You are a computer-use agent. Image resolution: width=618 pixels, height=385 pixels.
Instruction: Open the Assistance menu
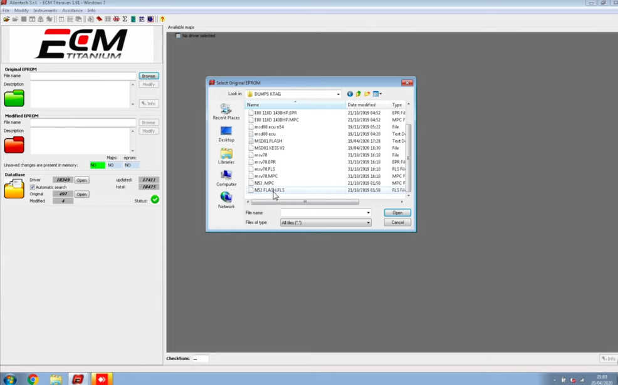tap(72, 11)
